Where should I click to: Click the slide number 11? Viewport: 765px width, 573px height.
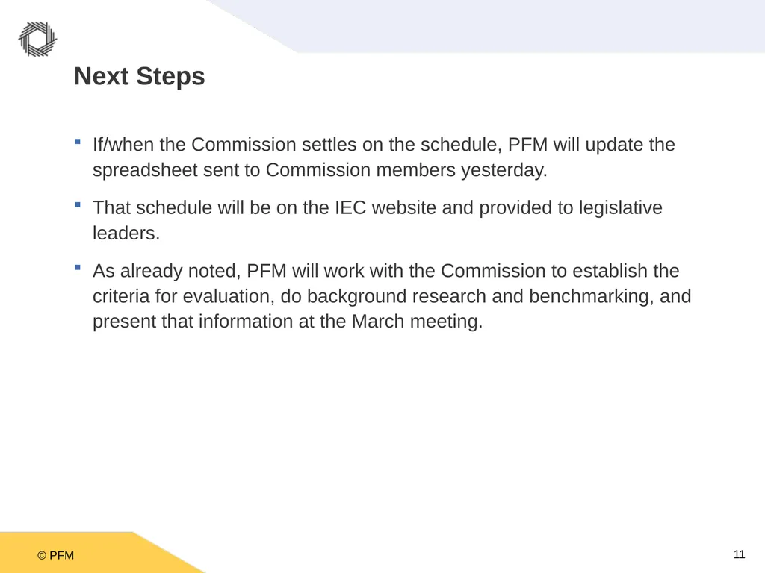[739, 554]
